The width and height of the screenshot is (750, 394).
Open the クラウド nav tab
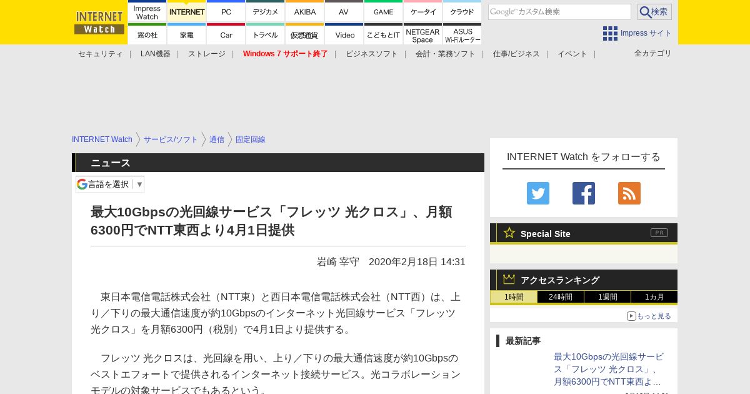tap(462, 11)
